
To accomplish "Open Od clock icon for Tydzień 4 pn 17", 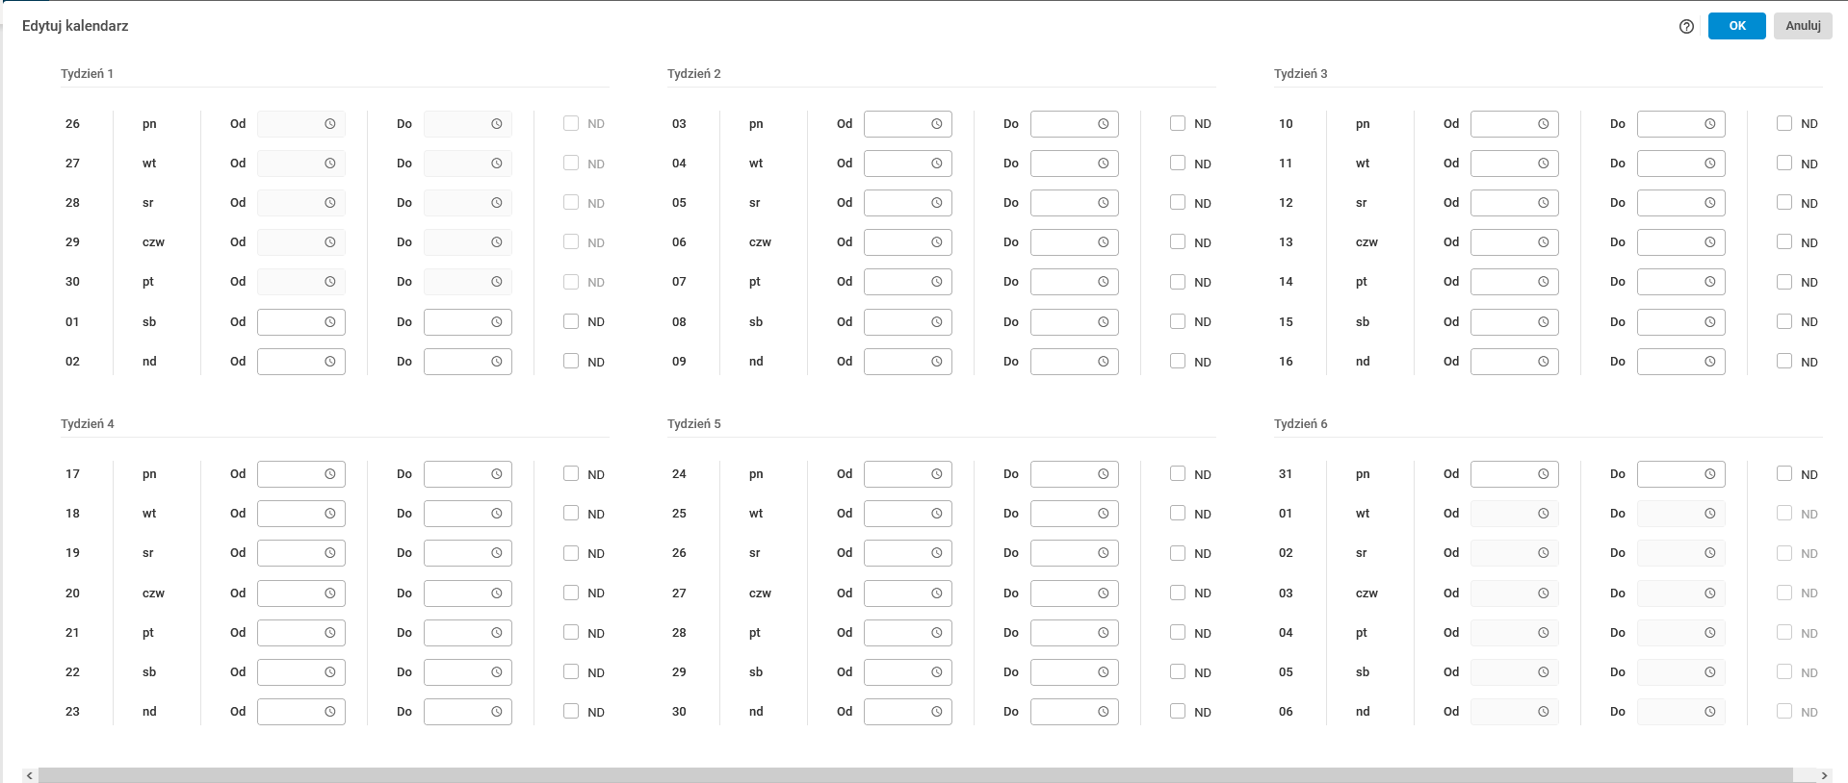I will [330, 474].
